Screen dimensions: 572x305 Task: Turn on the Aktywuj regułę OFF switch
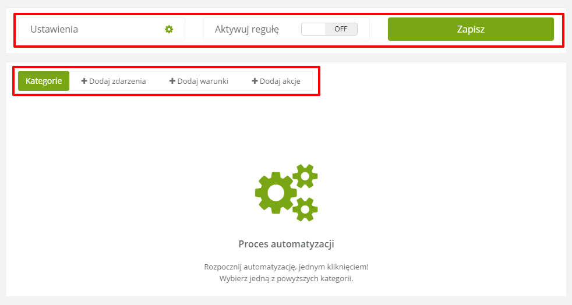pyautogui.click(x=329, y=29)
